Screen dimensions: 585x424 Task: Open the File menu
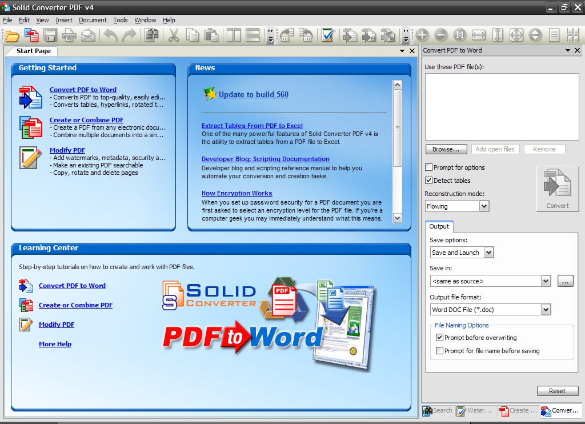tap(7, 20)
